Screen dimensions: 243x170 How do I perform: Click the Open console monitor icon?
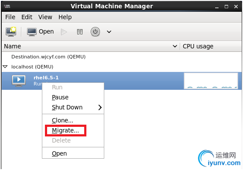coord(32,32)
